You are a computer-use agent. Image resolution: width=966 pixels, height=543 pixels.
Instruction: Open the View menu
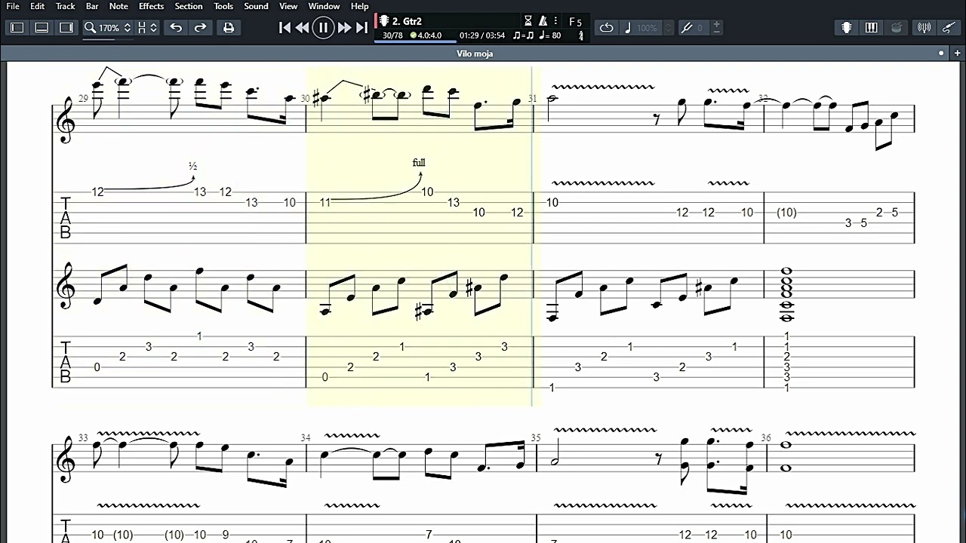[x=288, y=6]
